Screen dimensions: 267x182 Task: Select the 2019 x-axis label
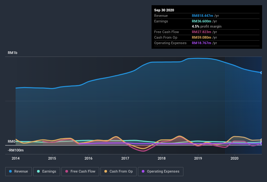[198, 158]
